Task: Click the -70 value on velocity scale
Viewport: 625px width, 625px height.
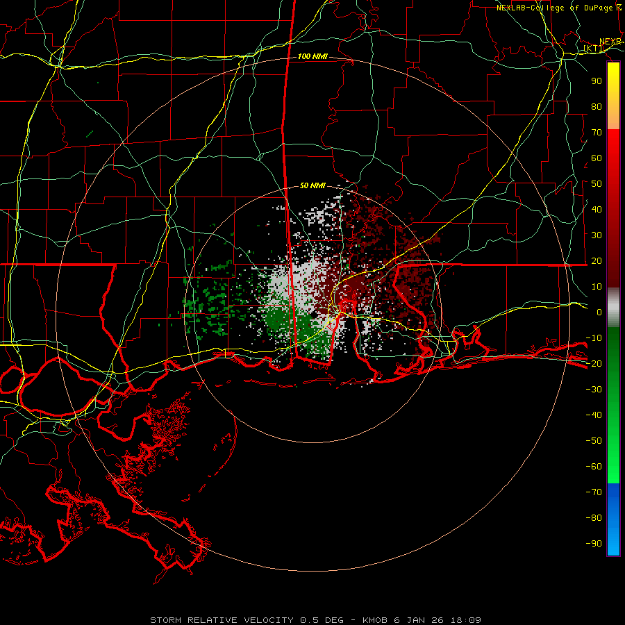Action: 594,492
